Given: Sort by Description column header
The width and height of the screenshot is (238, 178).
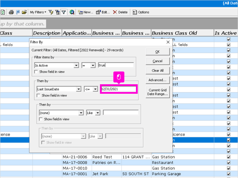Looking at the screenshot, I should point(47,33).
